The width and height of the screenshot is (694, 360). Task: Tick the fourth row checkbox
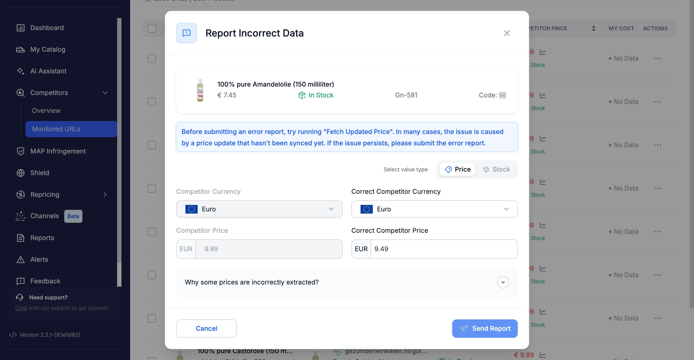152,188
